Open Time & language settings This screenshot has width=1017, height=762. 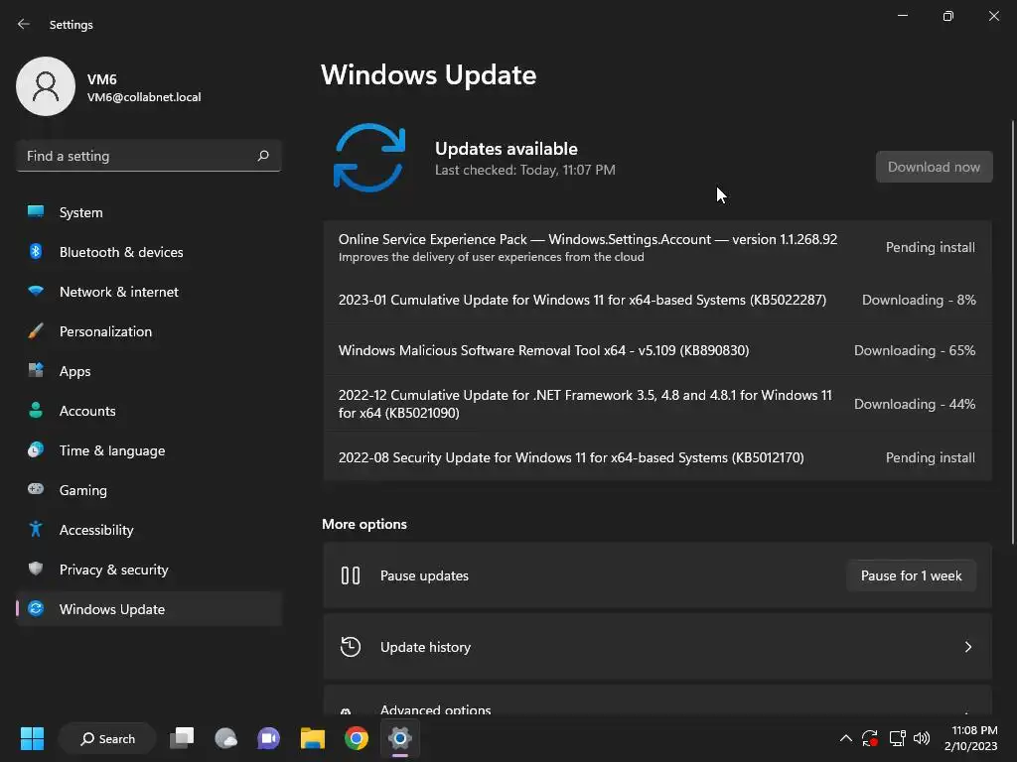[149, 450]
